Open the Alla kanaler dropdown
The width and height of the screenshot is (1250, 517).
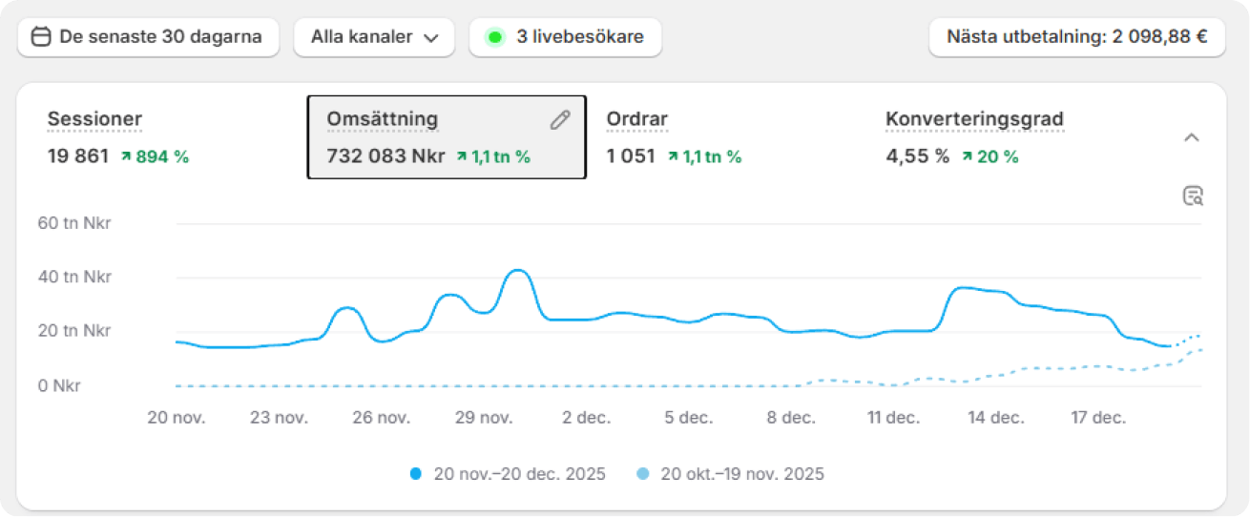click(x=374, y=37)
